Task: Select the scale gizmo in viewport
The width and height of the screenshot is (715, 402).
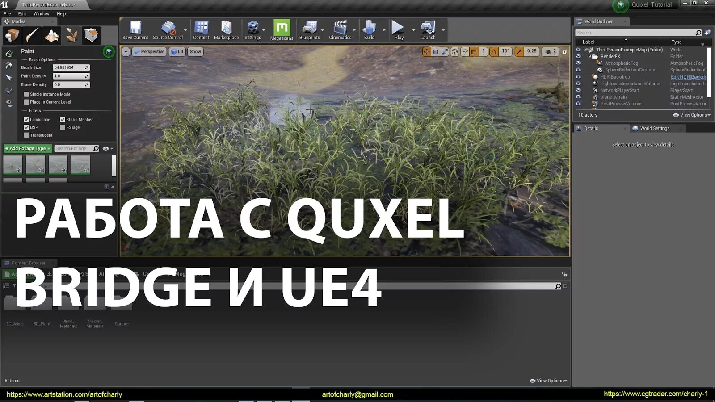Action: [x=445, y=52]
